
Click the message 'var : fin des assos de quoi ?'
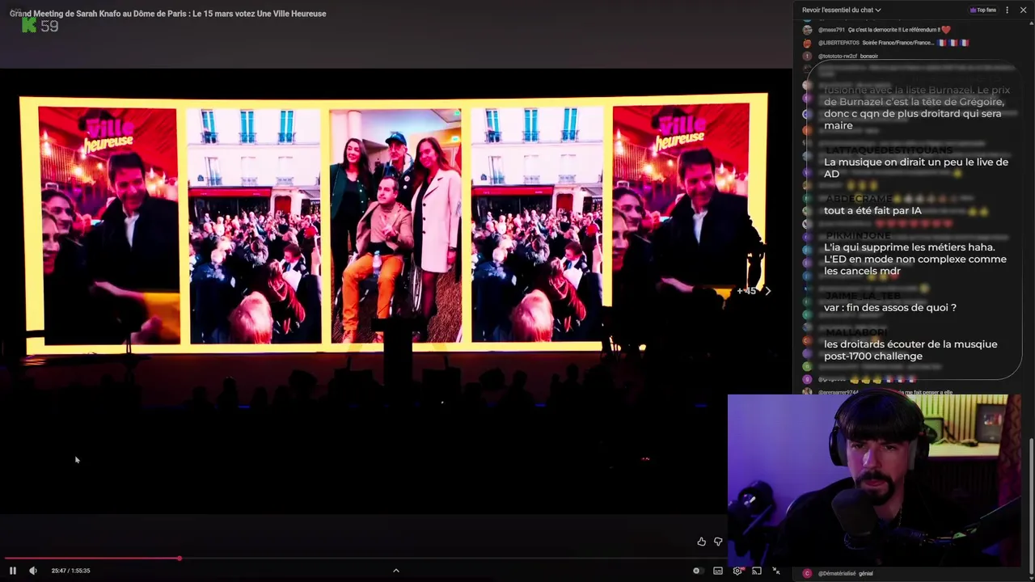click(890, 307)
